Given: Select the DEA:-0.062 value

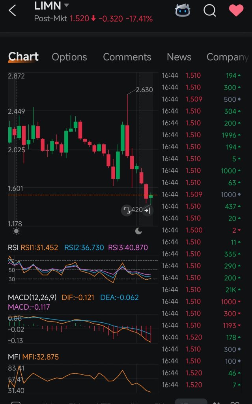Looking at the screenshot, I should click(119, 297).
